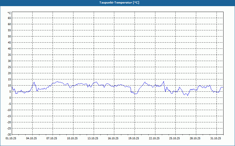This screenshot has height=146, width=235.
Task: Click the date label 10.10.25
Action: 72,138
